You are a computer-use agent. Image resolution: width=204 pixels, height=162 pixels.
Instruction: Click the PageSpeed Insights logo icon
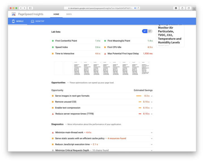click(x=14, y=14)
